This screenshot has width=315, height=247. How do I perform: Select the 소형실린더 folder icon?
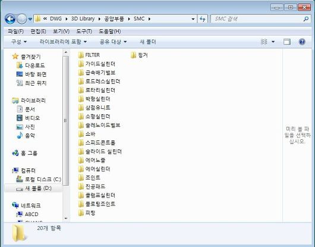(x=81, y=116)
